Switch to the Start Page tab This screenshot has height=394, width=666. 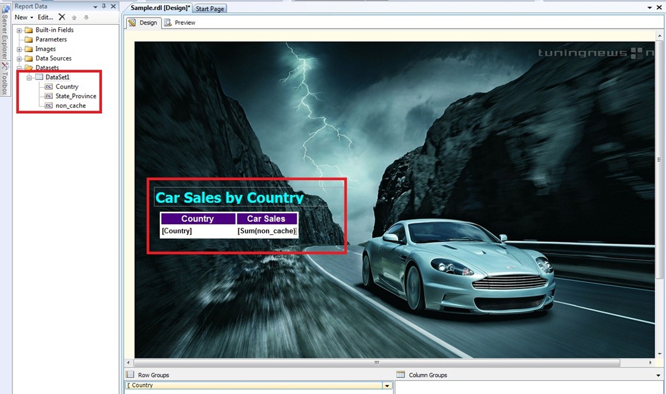click(210, 8)
